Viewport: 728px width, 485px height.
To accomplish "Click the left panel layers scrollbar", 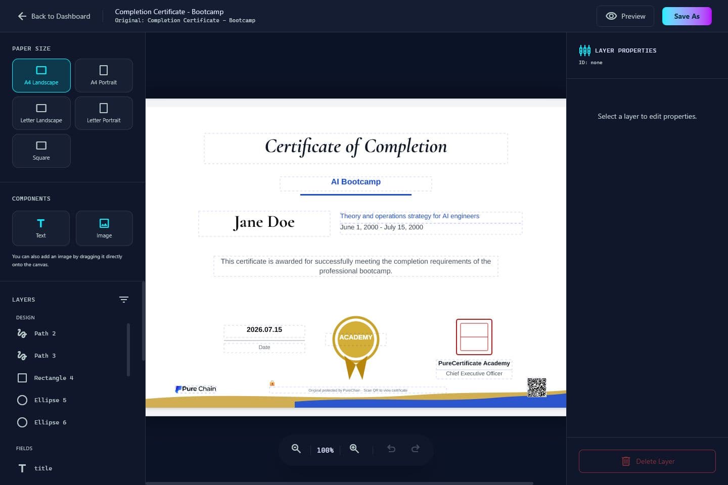I will [x=128, y=350].
